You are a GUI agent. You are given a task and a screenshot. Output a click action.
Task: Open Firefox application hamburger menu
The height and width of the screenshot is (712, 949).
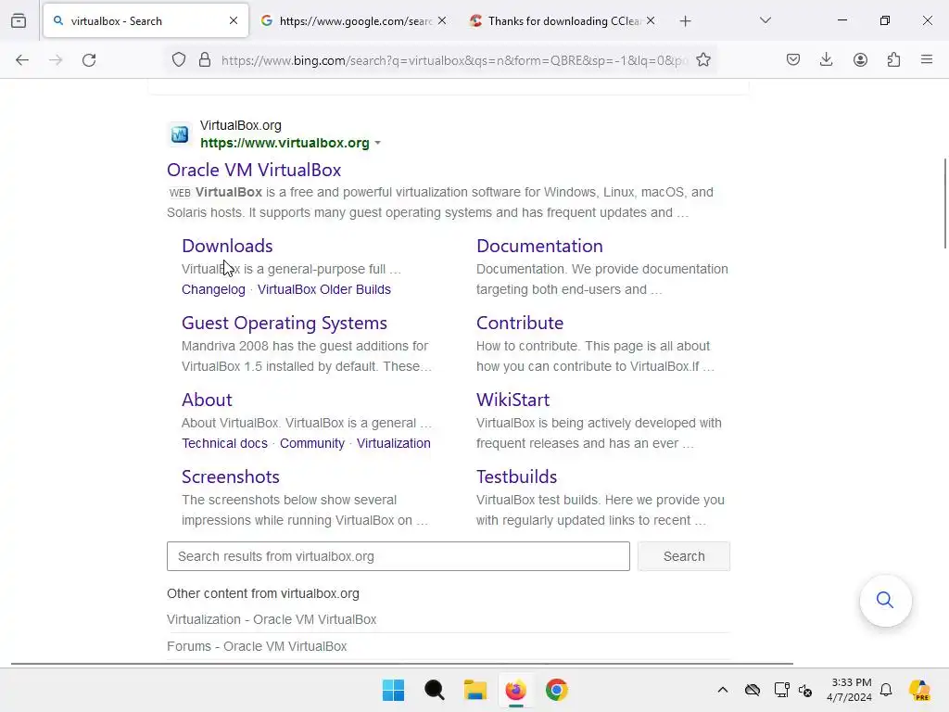(927, 60)
